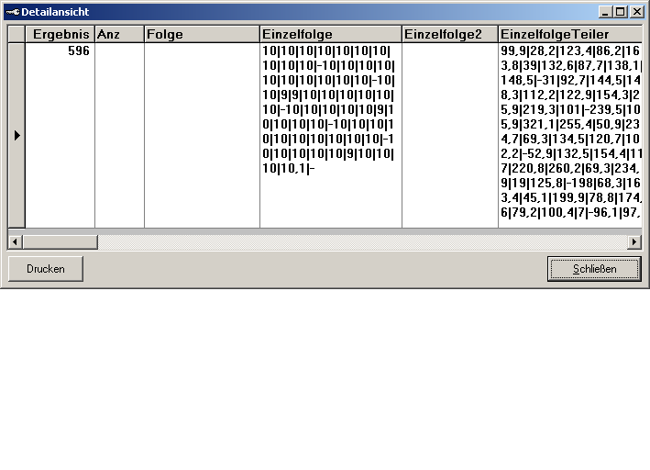Click the Einzelfolge2 column header
The image size is (650, 470).
point(449,34)
